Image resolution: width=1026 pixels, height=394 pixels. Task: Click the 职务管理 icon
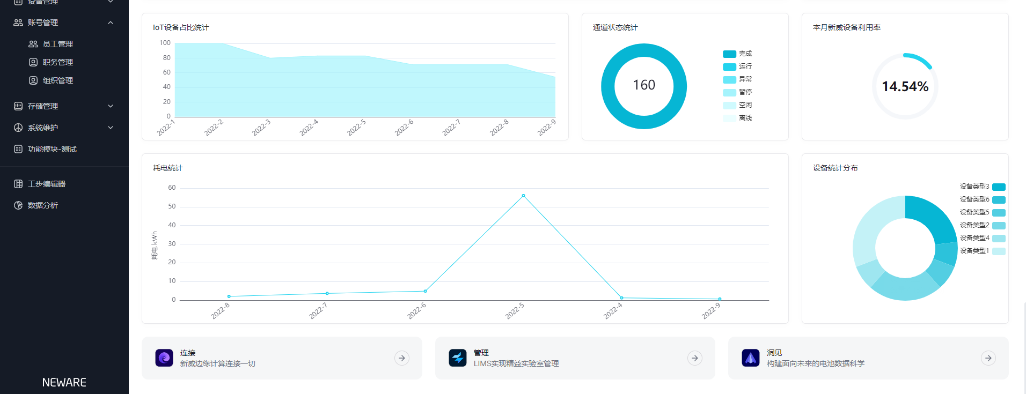33,62
